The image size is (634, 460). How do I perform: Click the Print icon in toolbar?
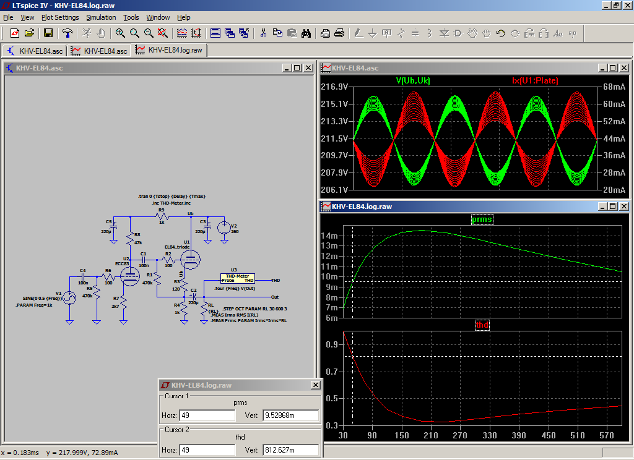(x=339, y=33)
